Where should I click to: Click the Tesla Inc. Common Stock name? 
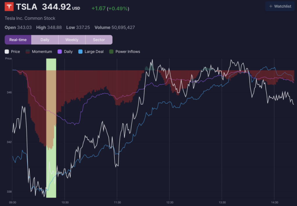click(x=30, y=18)
